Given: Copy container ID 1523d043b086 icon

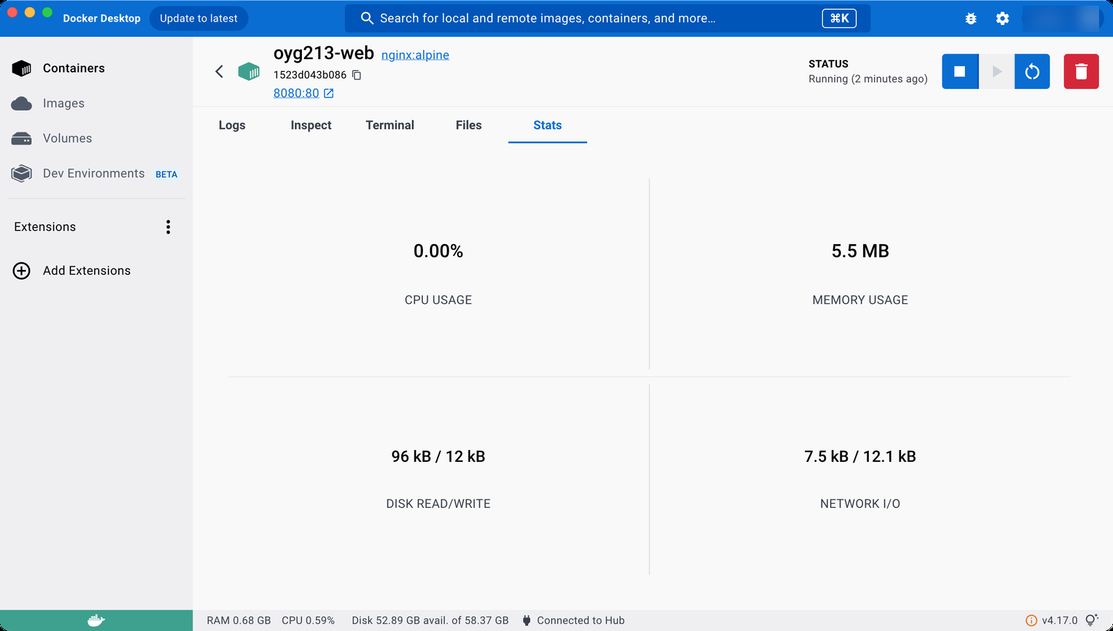Looking at the screenshot, I should [357, 75].
